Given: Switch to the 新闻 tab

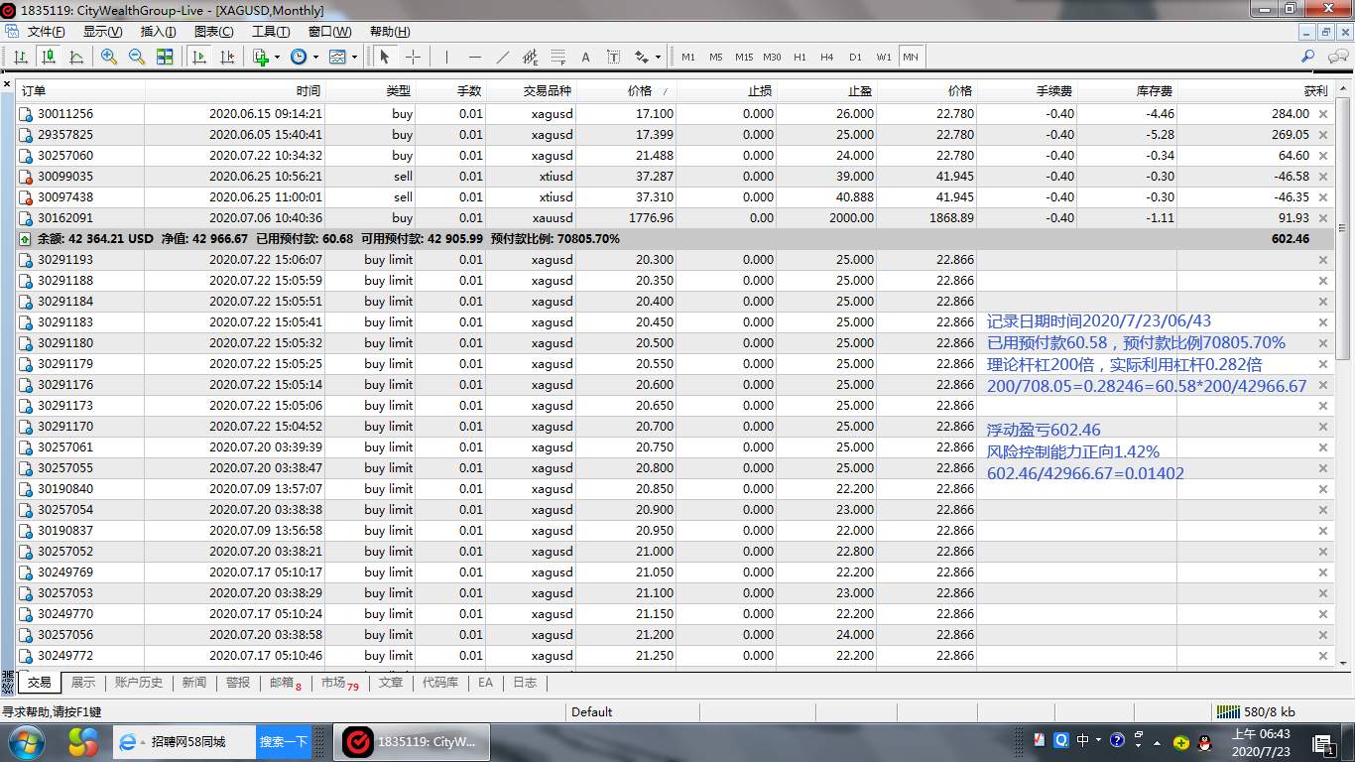Looking at the screenshot, I should (x=194, y=683).
